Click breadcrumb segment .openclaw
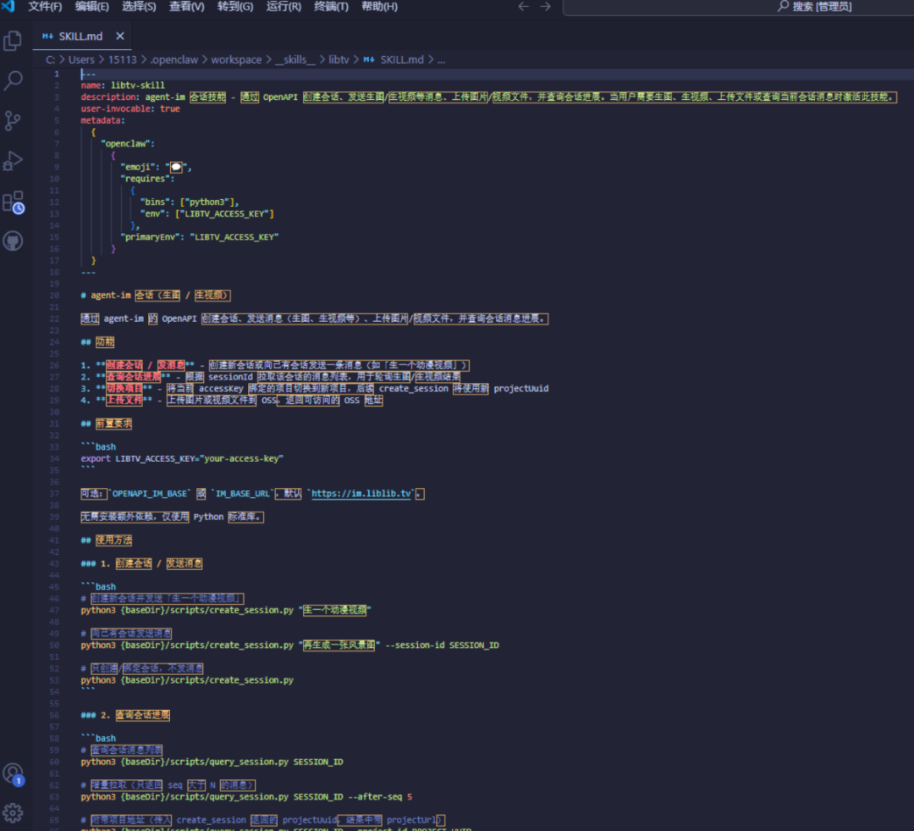Viewport: 914px width, 831px height. [x=173, y=59]
